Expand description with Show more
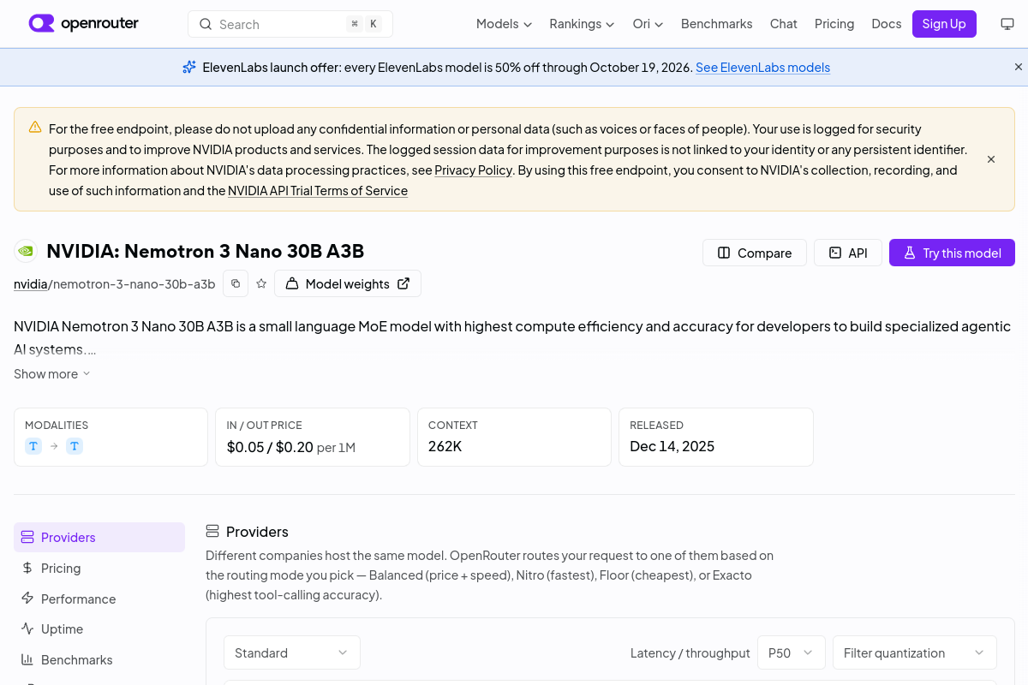Image resolution: width=1028 pixels, height=685 pixels. click(x=52, y=374)
